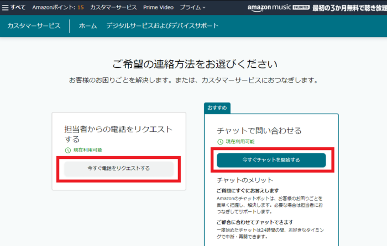Click カスタマーサービス title in teal bar
The height and width of the screenshot is (246, 387).
point(34,26)
